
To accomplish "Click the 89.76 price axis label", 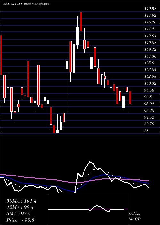I will tap(149, 124).
